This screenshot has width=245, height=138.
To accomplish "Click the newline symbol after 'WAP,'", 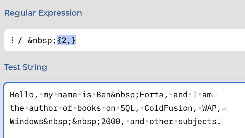I will click(x=224, y=109).
